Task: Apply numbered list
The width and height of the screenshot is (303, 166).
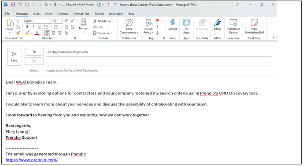Action: pyautogui.click(x=56, y=27)
